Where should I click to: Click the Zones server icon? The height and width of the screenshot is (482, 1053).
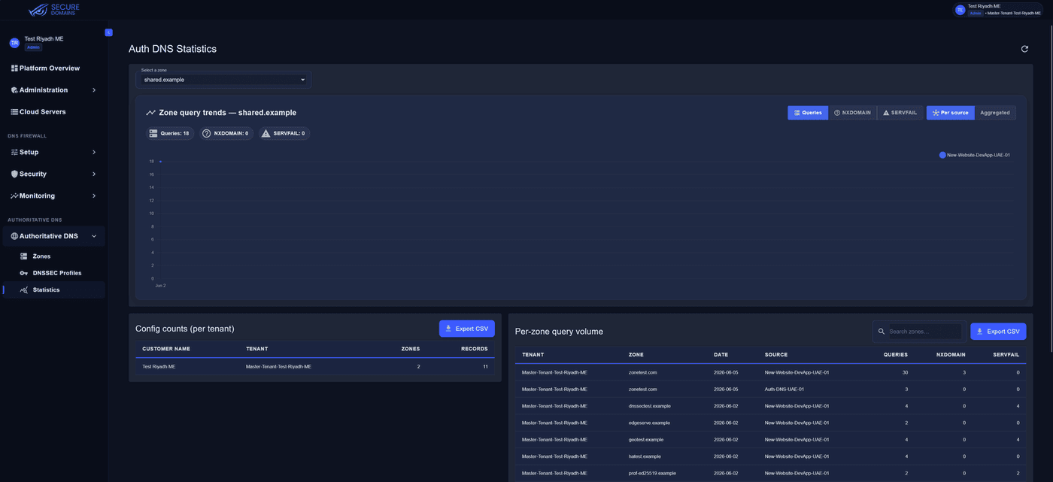24,256
